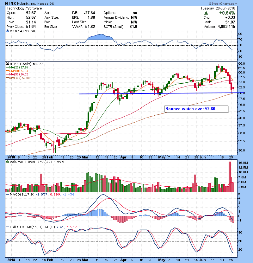Viewport: 253px width, 263px height.
Task: Click the Volume value 4,893,115
Action: click(x=226, y=27)
